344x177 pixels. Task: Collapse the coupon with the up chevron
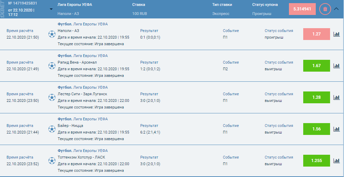(336, 9)
